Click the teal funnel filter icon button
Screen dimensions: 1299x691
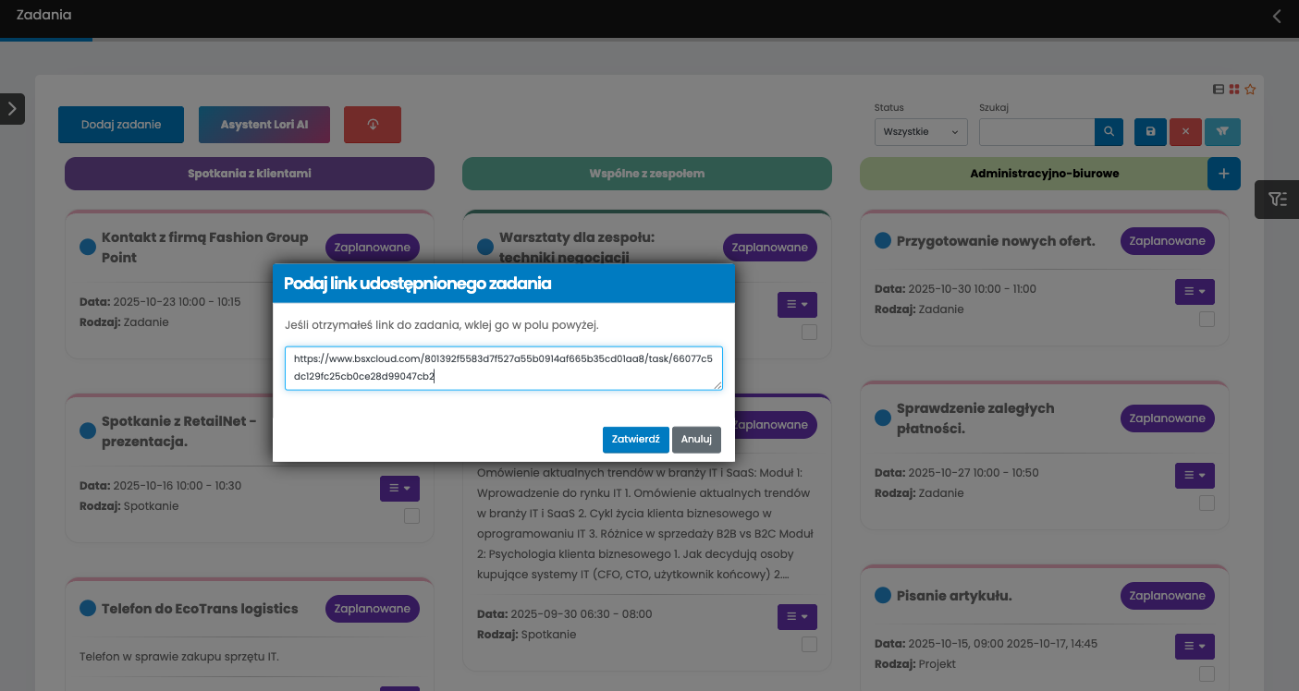pos(1222,132)
